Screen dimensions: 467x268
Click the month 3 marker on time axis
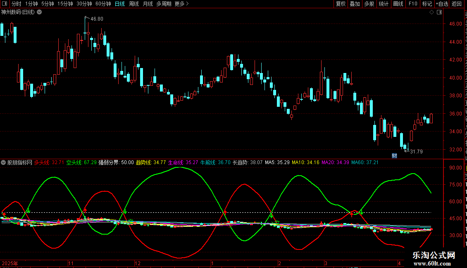[326, 263]
